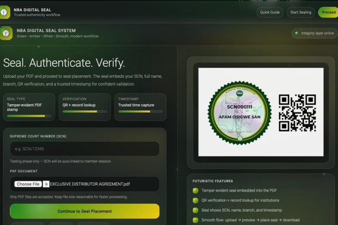Click the PDF file icon beside the filename
Screen dimensions: 338x225
(46, 184)
